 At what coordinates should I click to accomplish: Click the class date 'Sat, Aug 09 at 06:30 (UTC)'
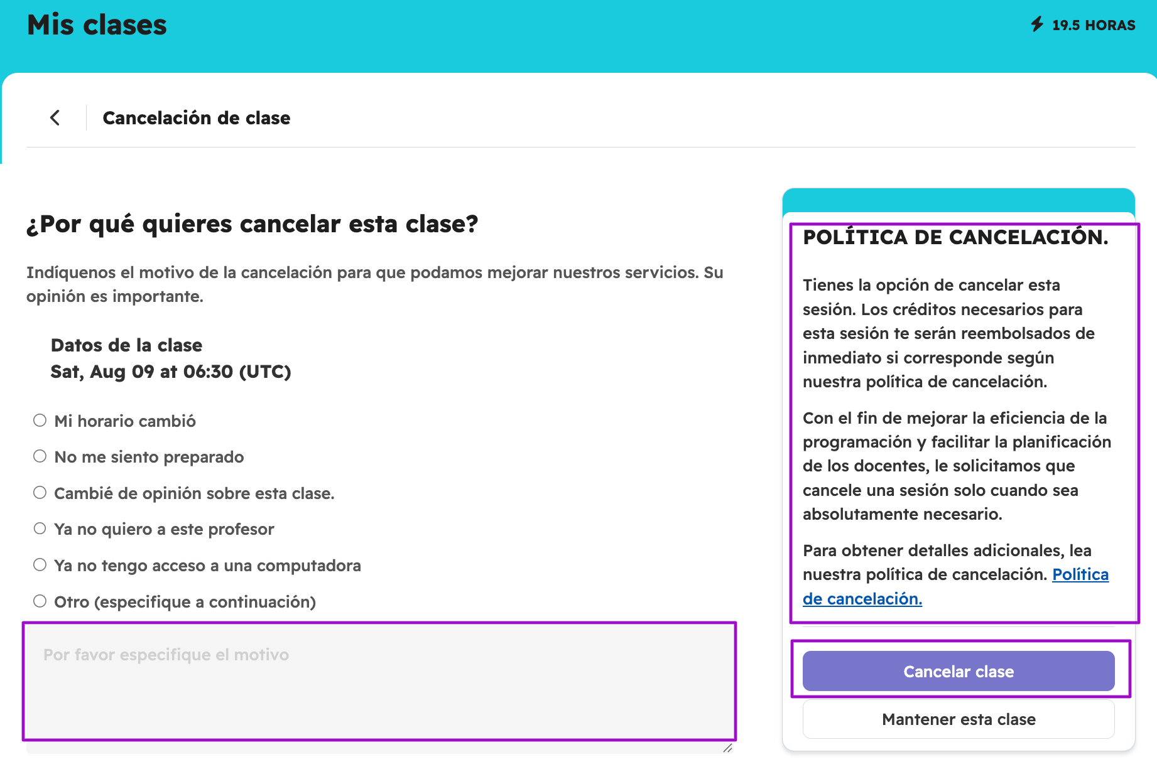tap(171, 372)
